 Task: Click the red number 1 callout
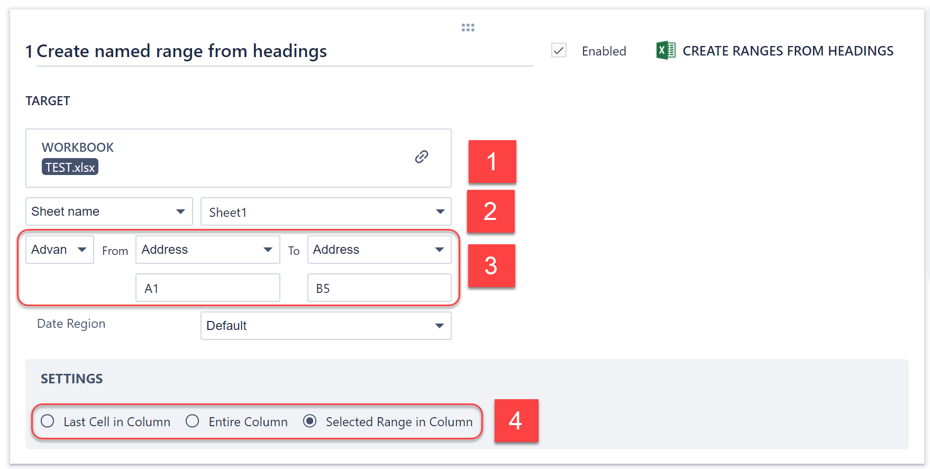492,162
